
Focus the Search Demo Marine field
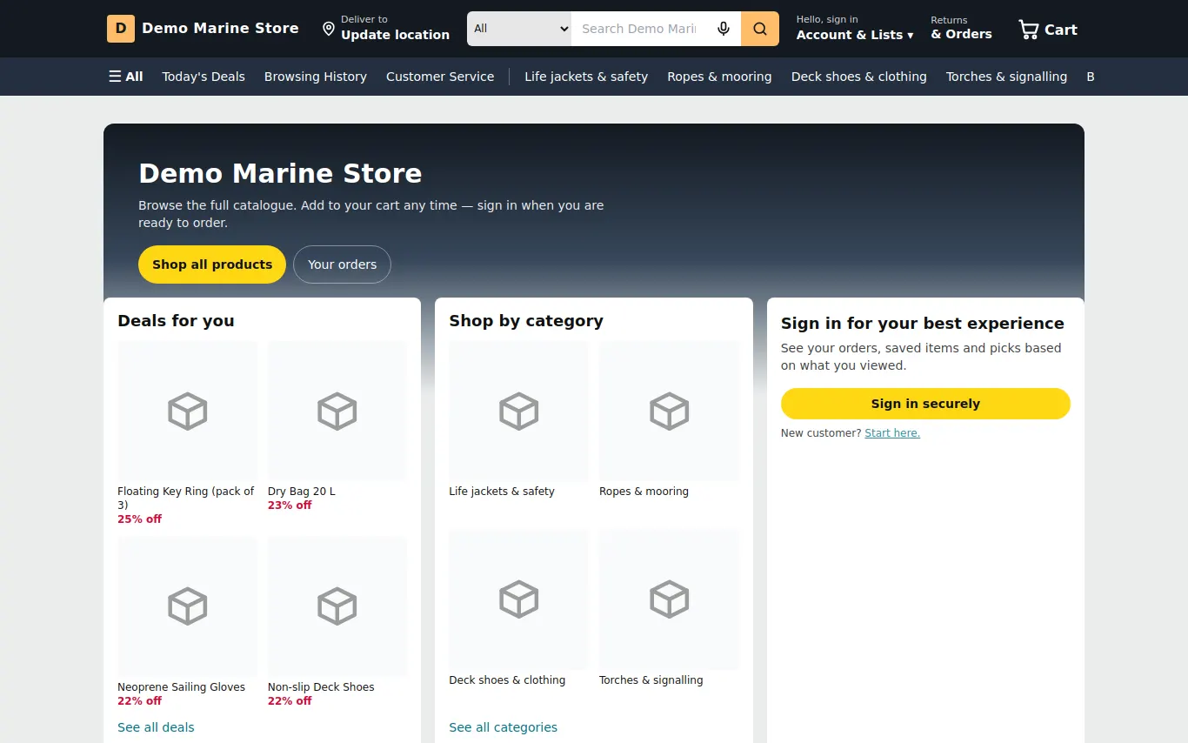click(639, 29)
